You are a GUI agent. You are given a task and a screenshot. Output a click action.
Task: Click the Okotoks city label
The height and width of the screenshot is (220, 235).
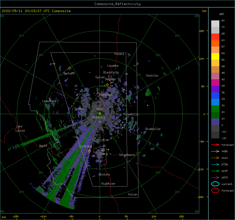(x=104, y=174)
